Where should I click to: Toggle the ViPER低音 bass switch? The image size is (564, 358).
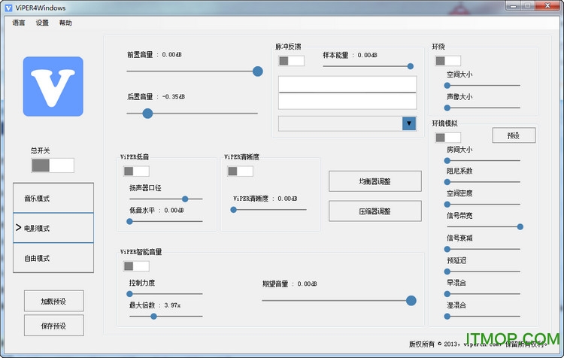[x=136, y=171]
